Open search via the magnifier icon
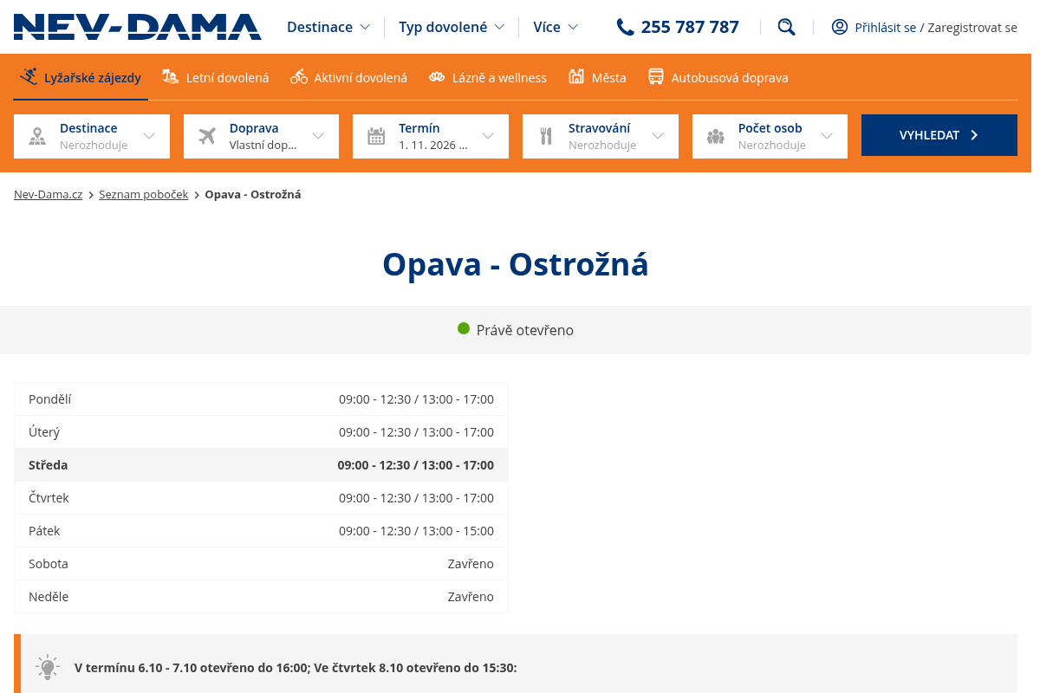 point(786,27)
